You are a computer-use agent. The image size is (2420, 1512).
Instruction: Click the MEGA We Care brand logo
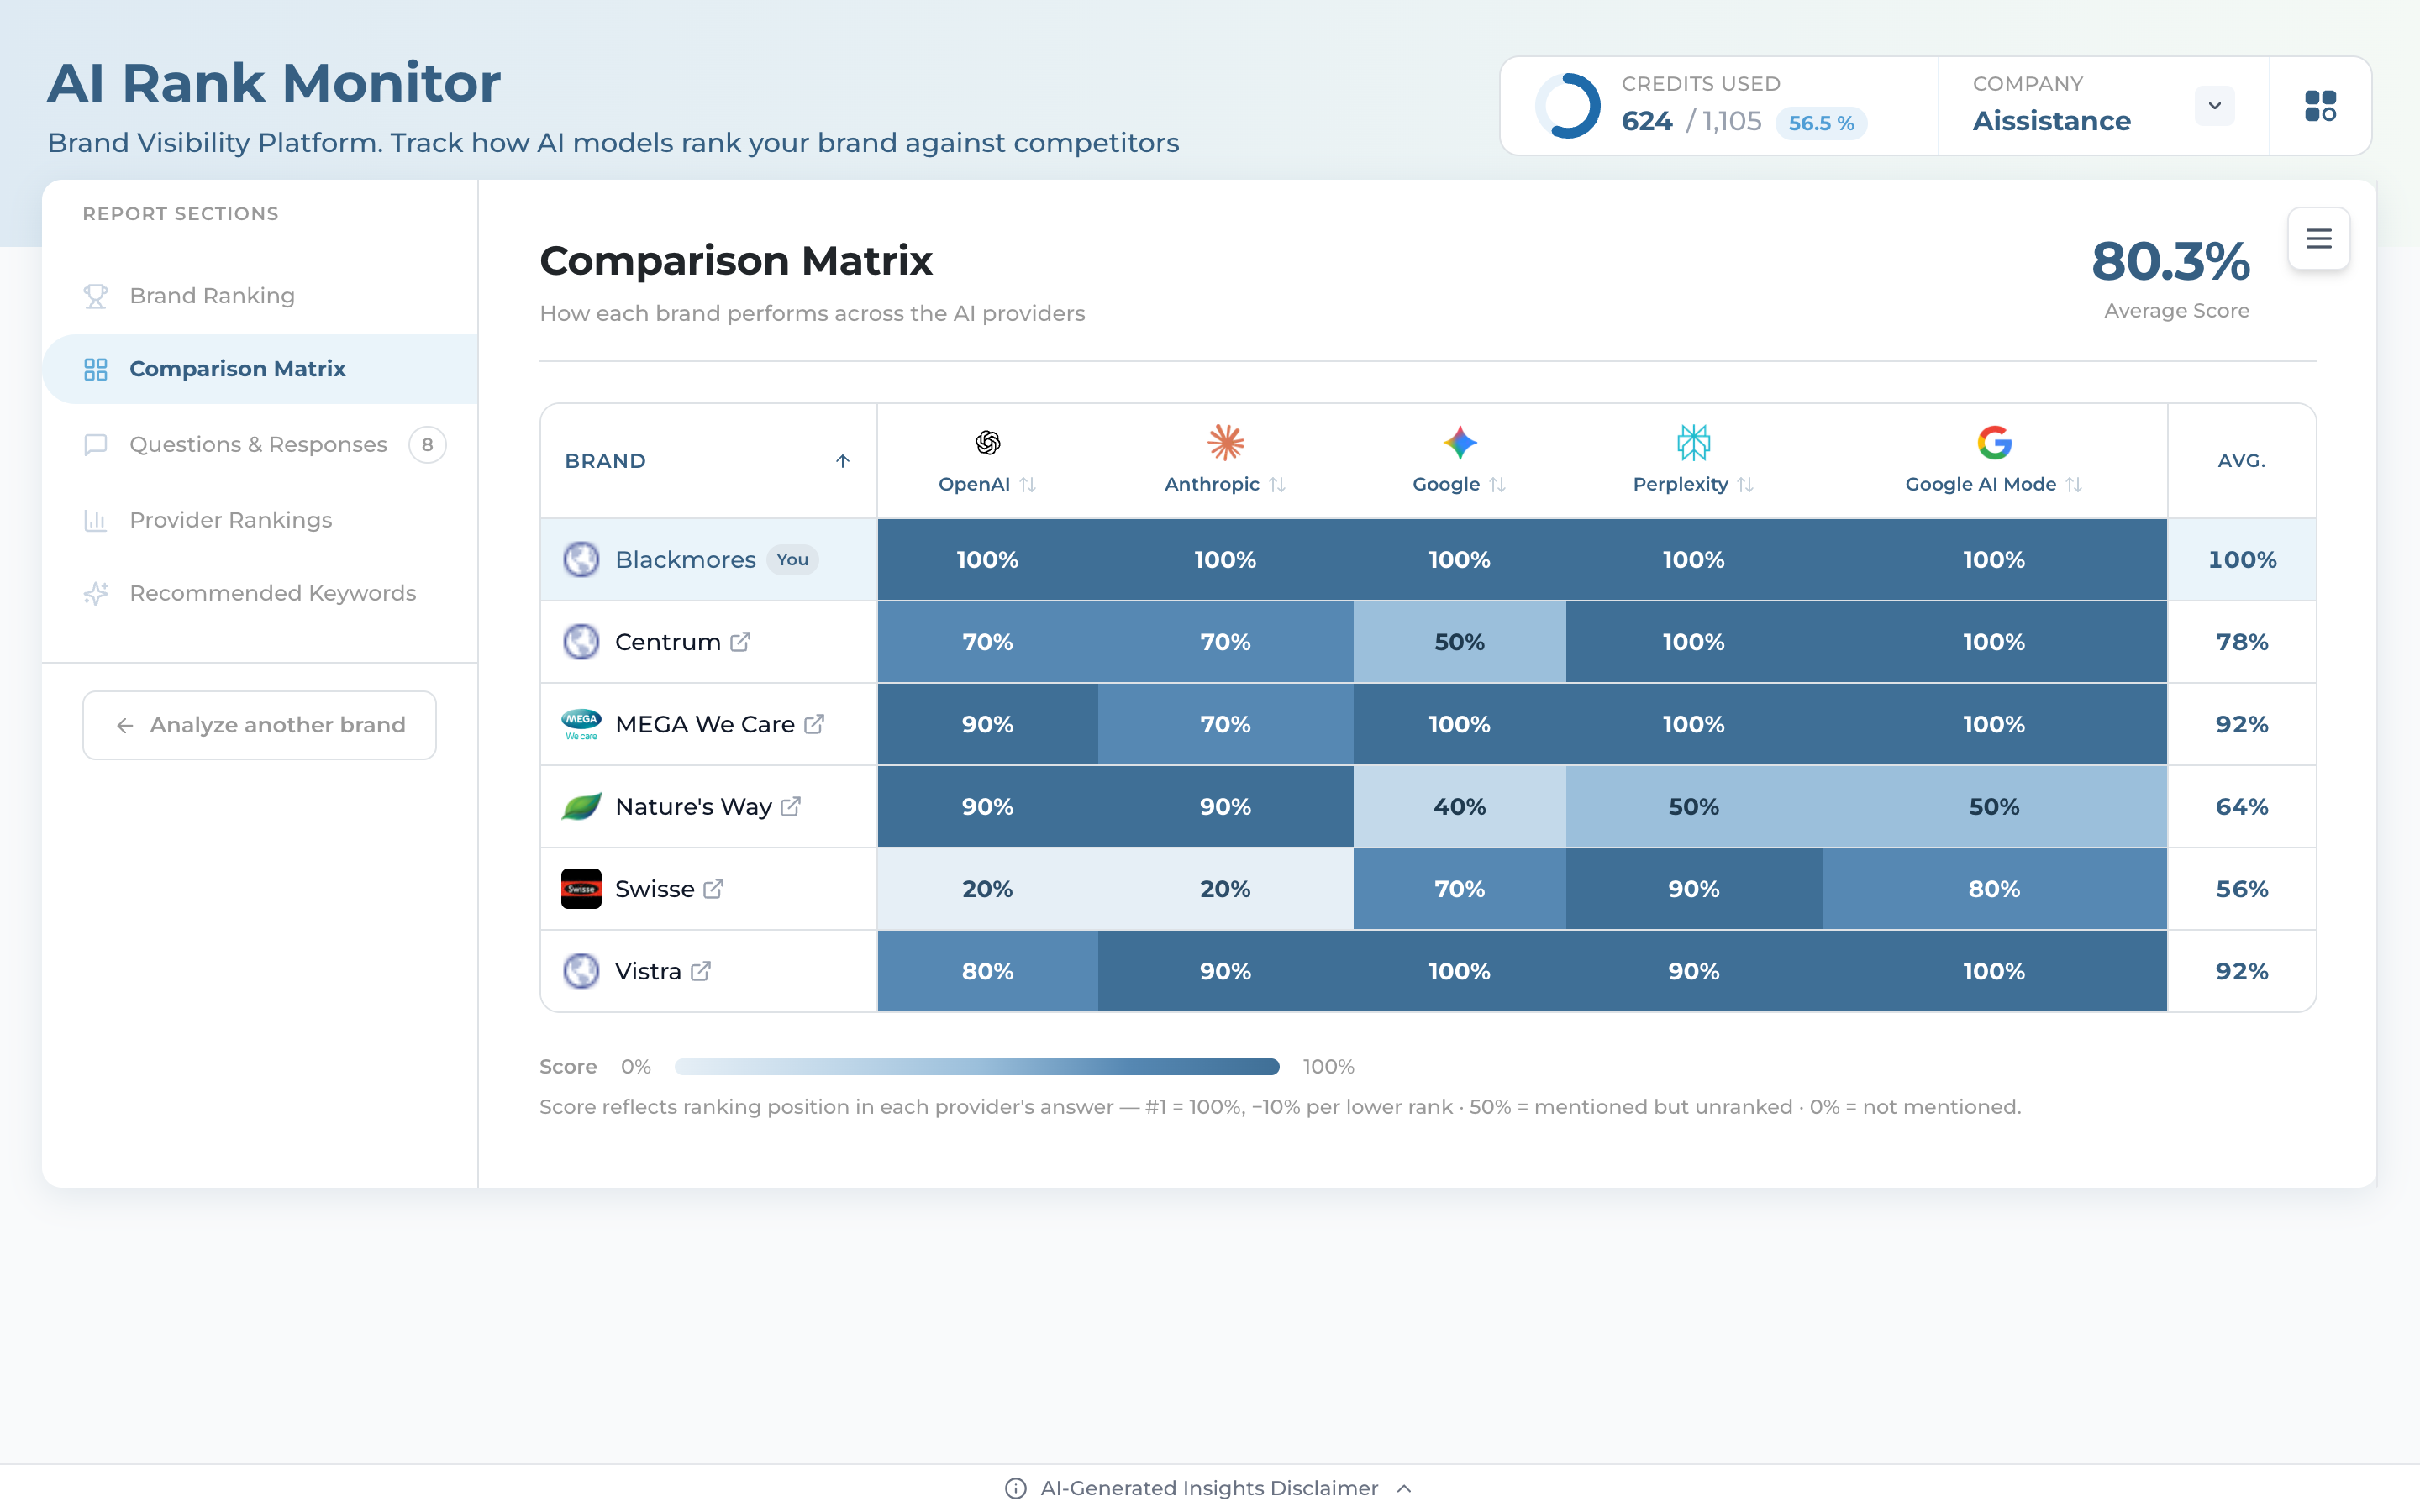(x=581, y=724)
